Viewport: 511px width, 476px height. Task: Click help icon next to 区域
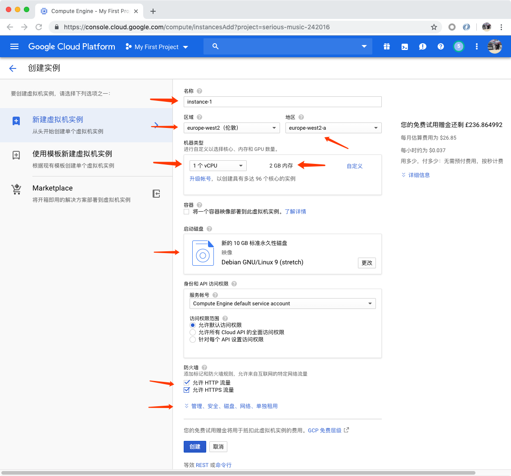tap(199, 117)
